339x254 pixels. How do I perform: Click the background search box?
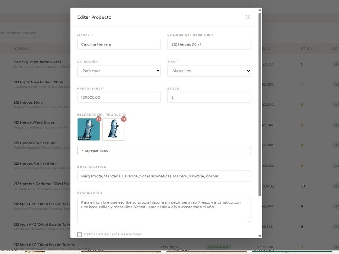21,33
